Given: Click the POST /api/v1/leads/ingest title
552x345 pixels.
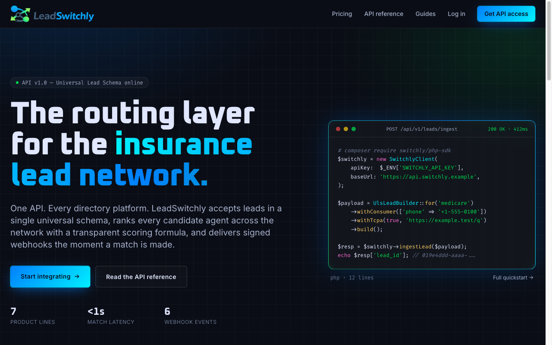Looking at the screenshot, I should coord(422,129).
